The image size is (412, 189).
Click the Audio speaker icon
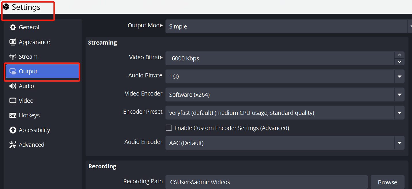point(13,86)
